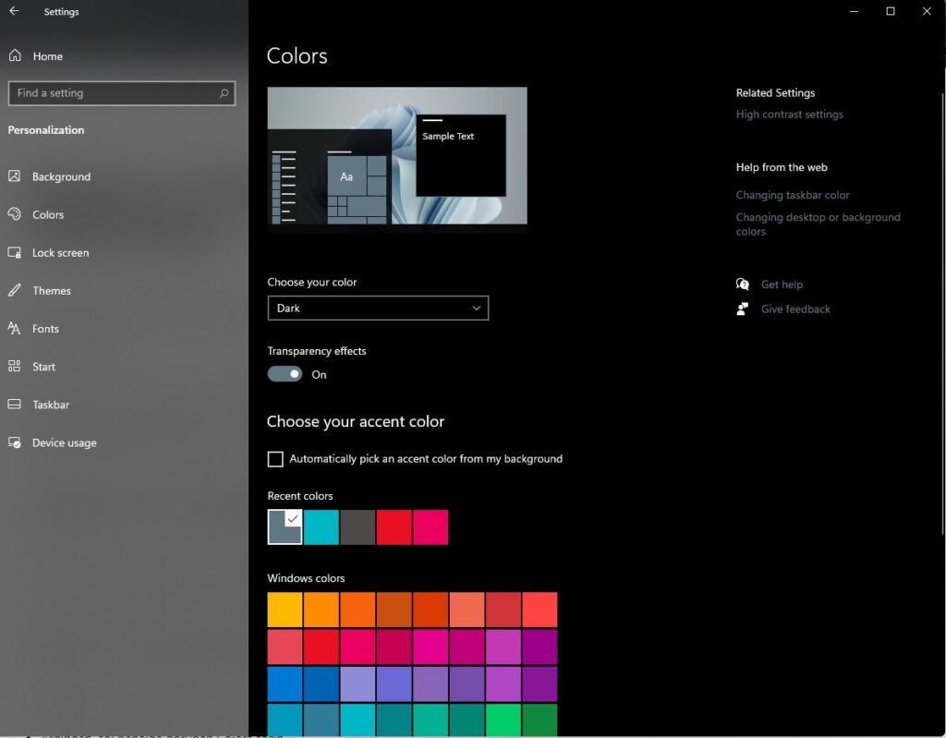Select the checked gray-blue recent color
The height and width of the screenshot is (738, 946).
pos(285,526)
